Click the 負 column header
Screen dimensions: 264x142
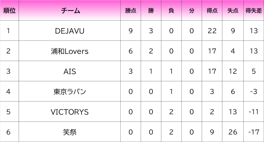click(x=171, y=10)
